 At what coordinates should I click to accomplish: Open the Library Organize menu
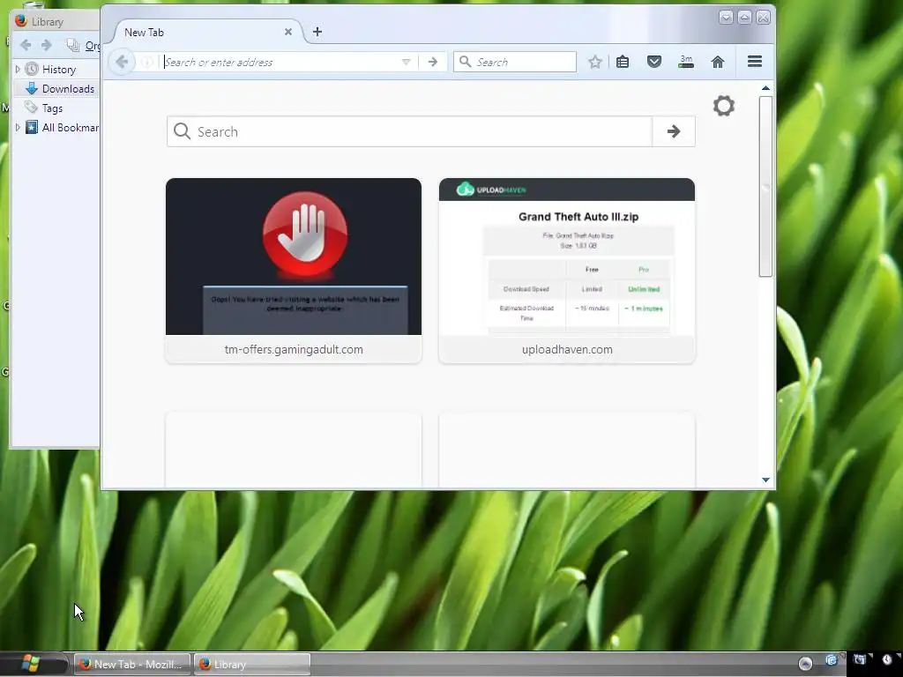click(x=84, y=45)
